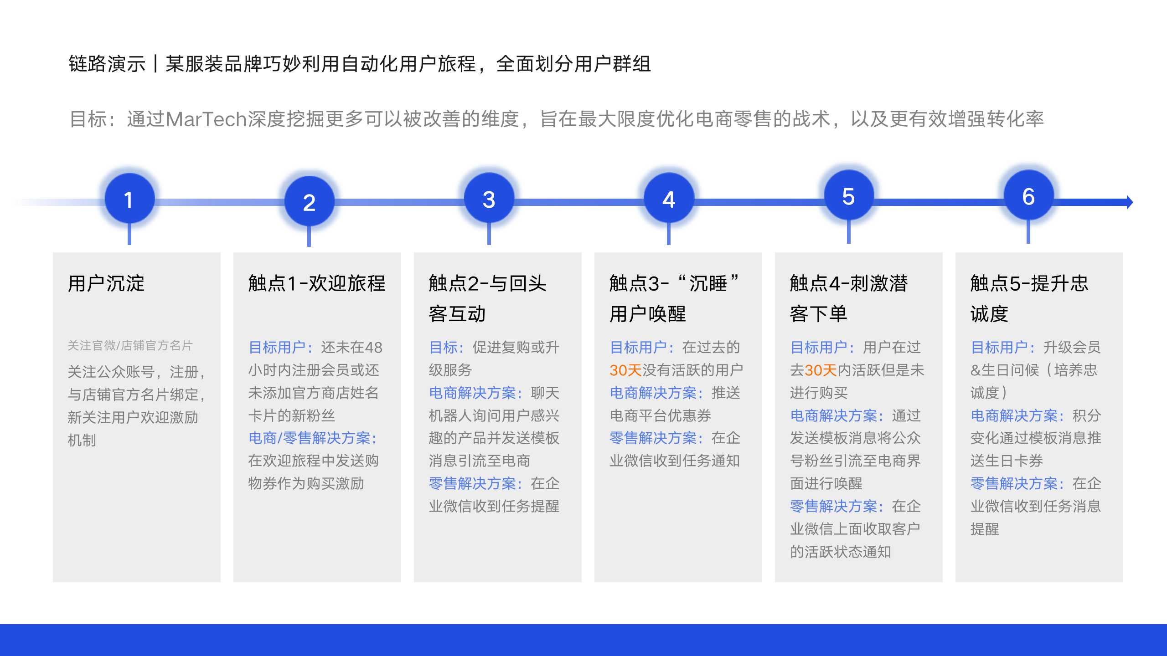Click timeline step circle number 1
The width and height of the screenshot is (1167, 656).
click(x=129, y=199)
